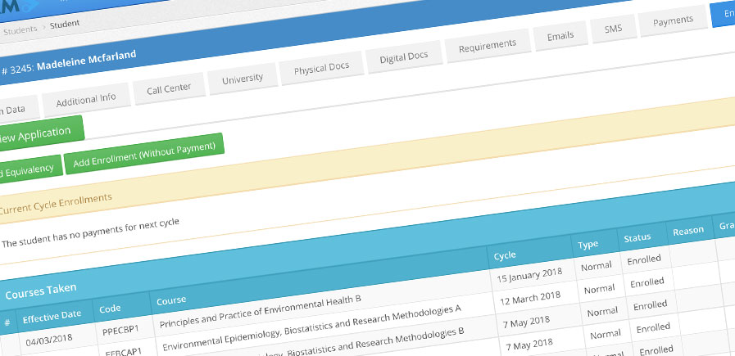
Task: Click the Course column header
Action: coord(171,300)
